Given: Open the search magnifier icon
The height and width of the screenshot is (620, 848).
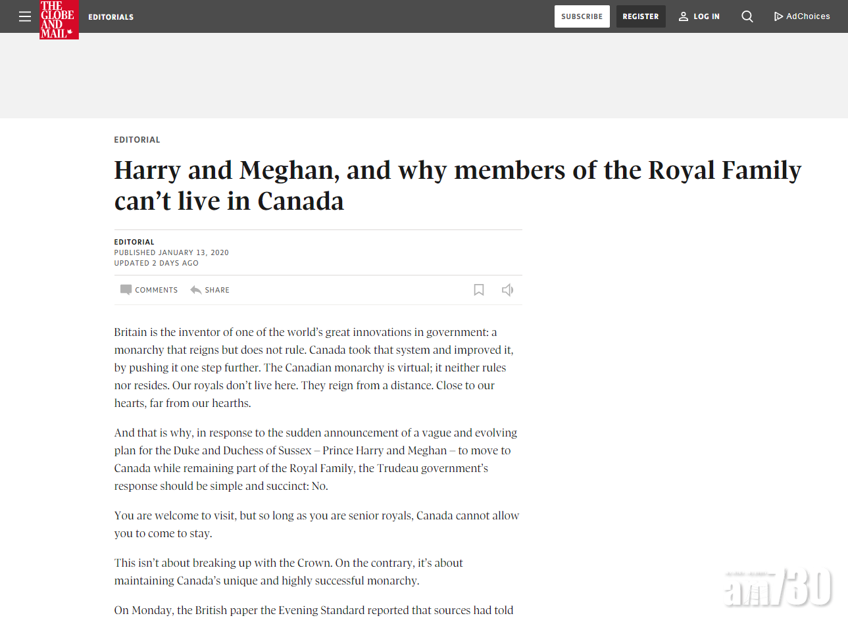Looking at the screenshot, I should pos(747,16).
